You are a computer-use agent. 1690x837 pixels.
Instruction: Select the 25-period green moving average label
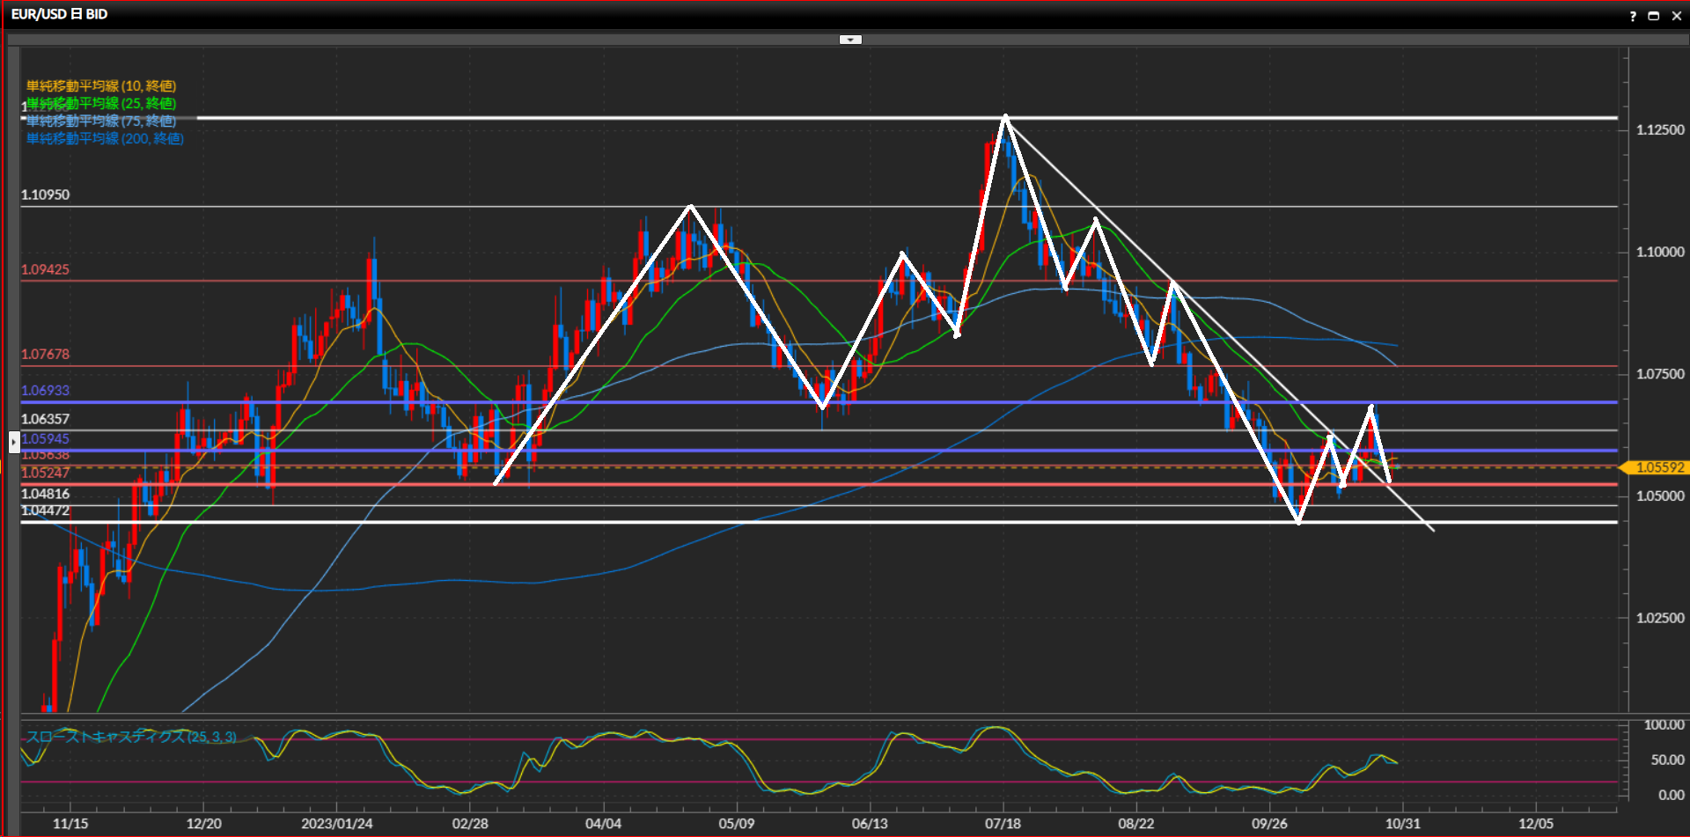click(101, 103)
